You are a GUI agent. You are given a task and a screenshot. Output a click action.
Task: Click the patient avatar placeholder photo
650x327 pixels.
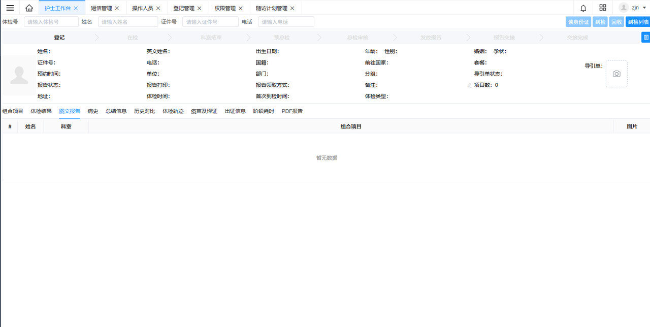point(19,75)
